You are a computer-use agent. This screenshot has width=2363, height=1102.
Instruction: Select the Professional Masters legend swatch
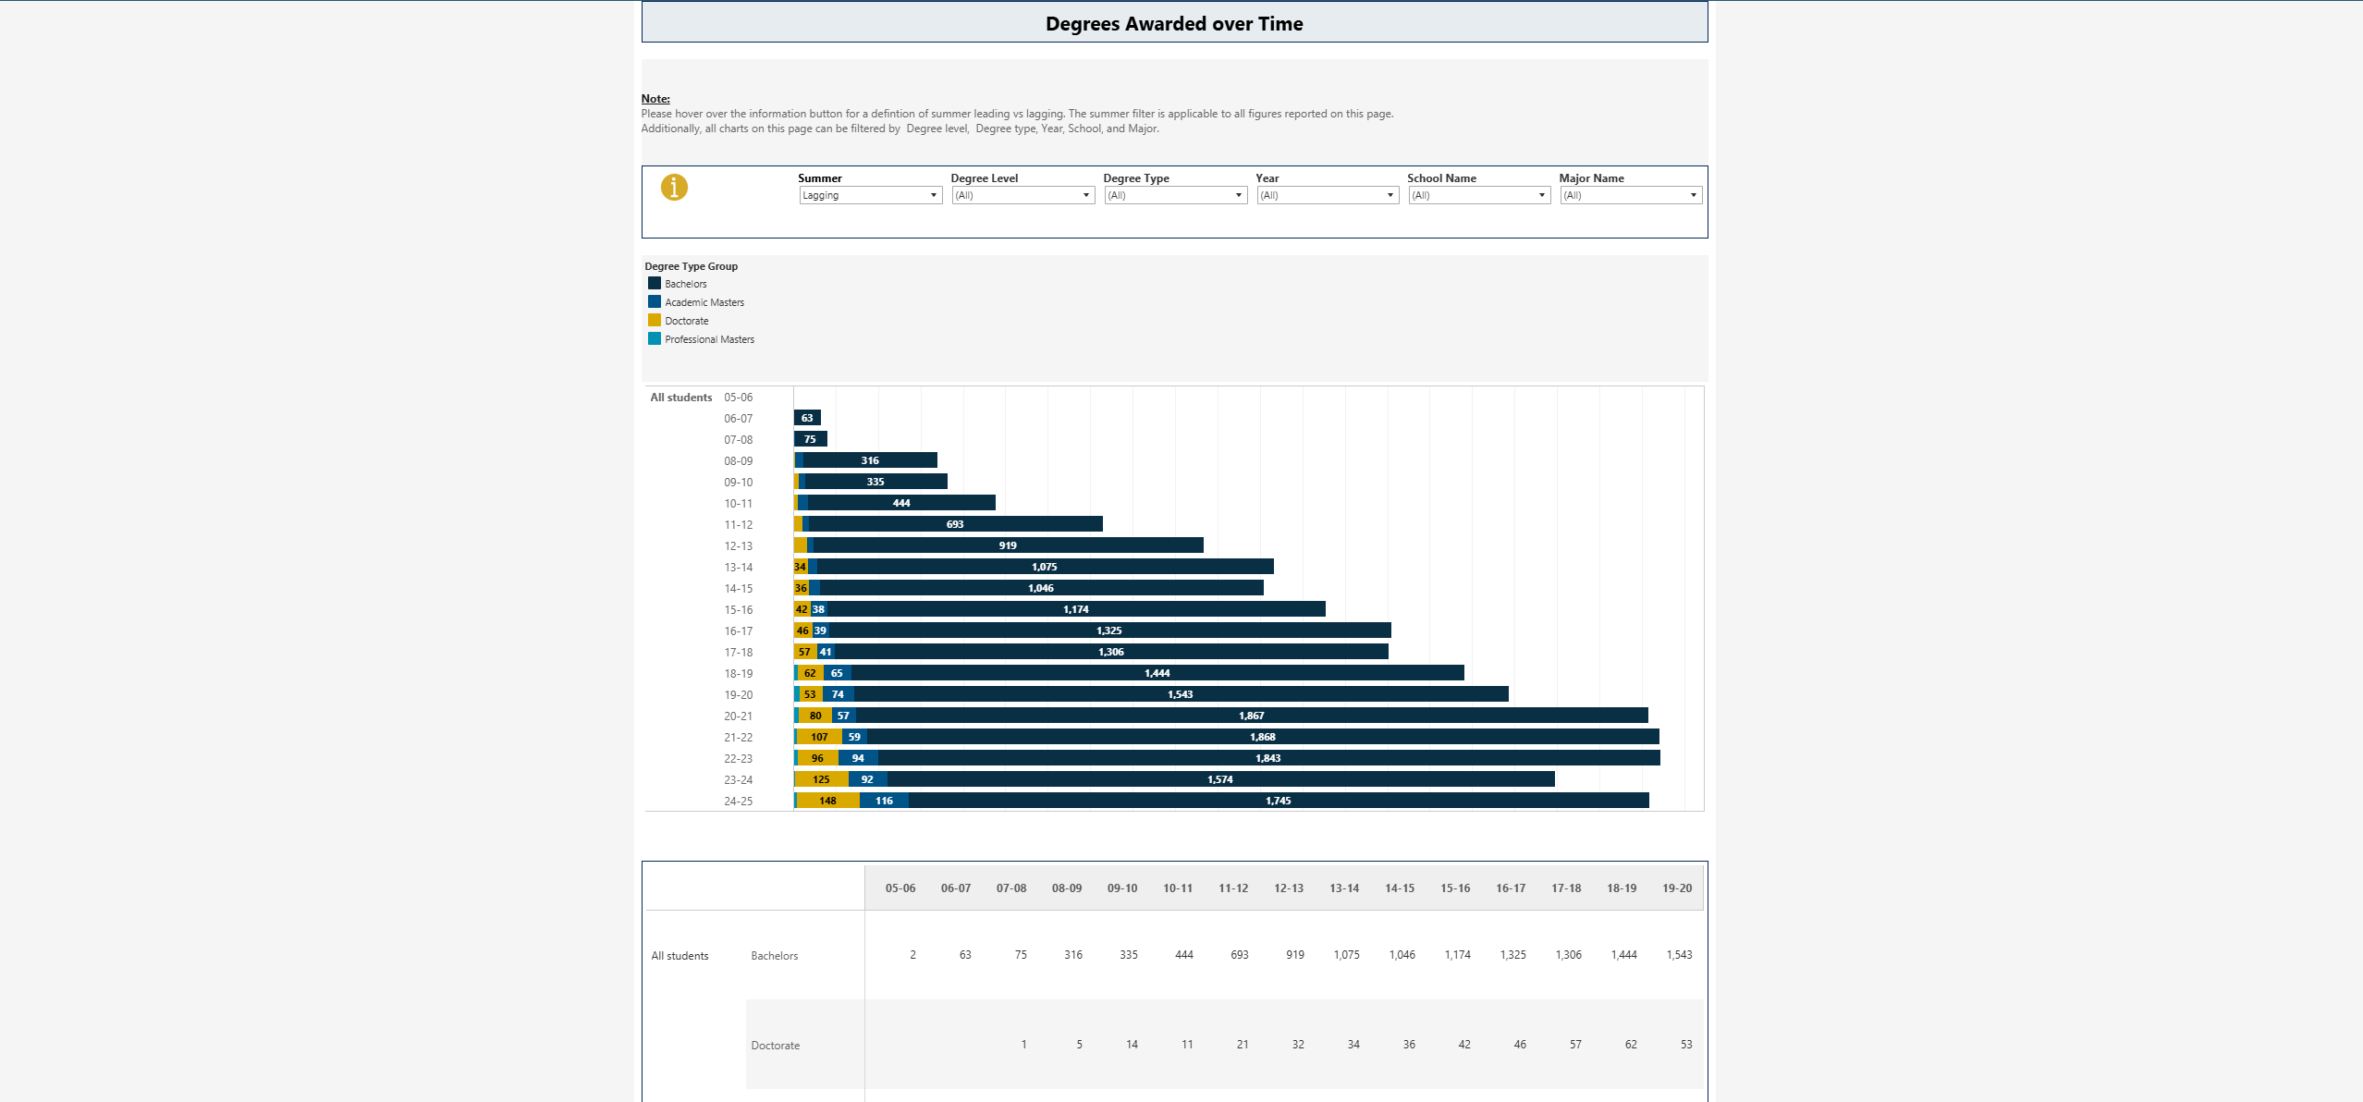click(x=655, y=339)
